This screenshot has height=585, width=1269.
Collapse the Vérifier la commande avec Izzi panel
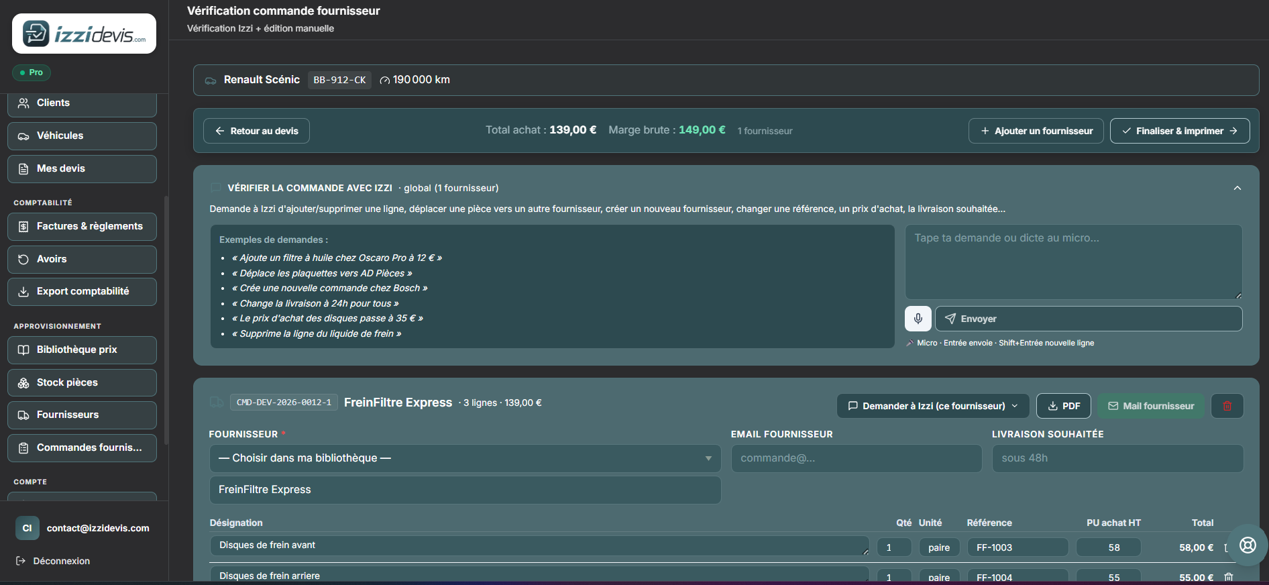pos(1237,189)
